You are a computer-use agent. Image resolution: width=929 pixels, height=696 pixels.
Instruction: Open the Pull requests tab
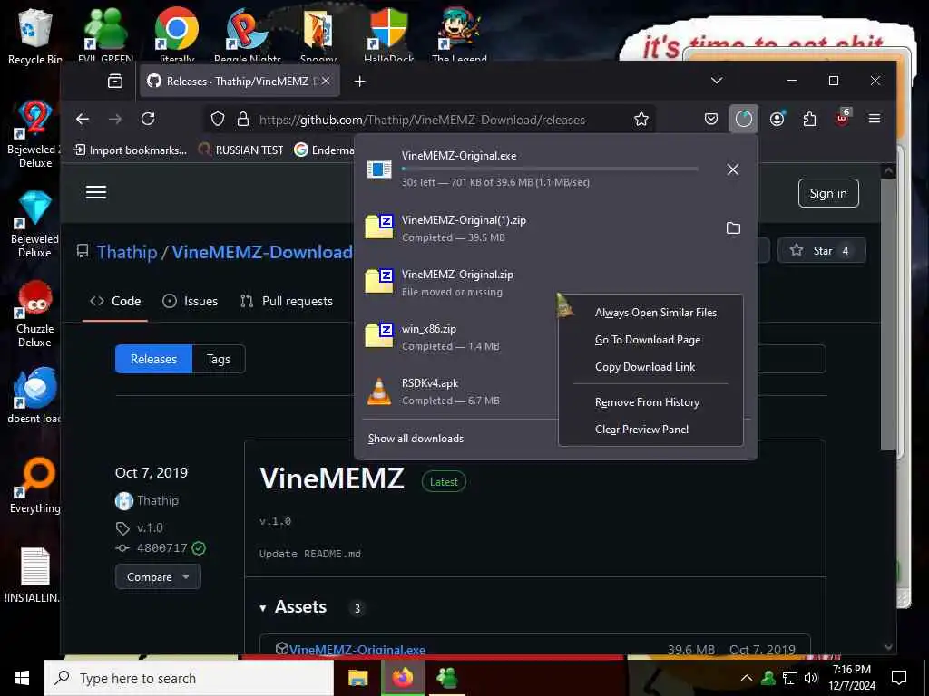point(286,301)
